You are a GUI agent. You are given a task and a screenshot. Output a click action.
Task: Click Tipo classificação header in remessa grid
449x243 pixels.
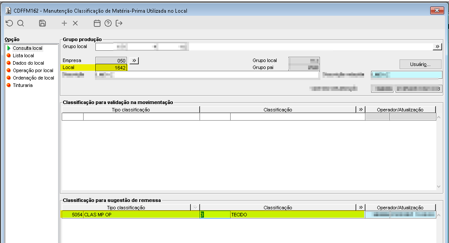click(x=126, y=208)
